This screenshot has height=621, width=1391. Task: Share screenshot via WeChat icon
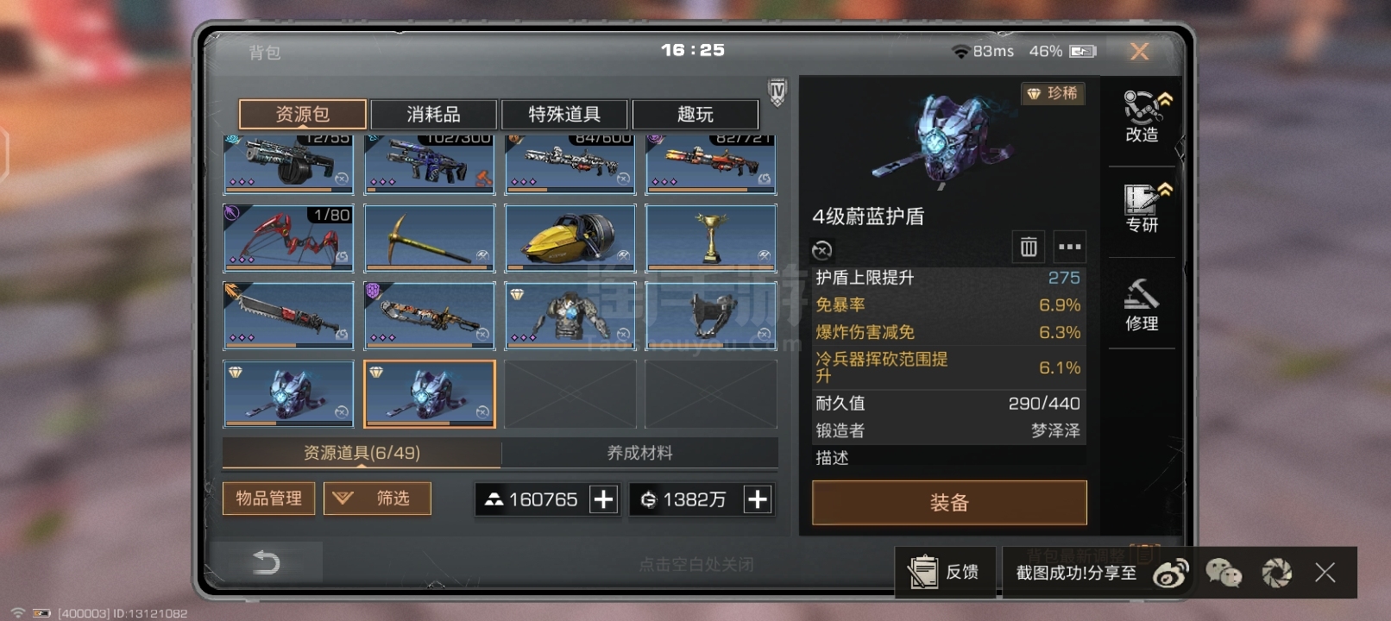click(x=1224, y=573)
